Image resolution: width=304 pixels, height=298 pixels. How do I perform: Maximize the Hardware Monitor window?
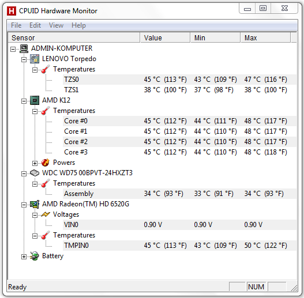click(x=263, y=9)
